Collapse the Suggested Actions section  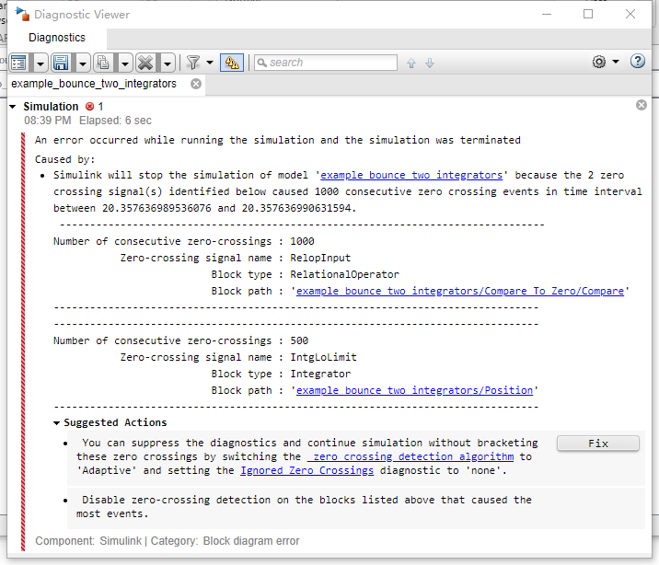tap(57, 423)
